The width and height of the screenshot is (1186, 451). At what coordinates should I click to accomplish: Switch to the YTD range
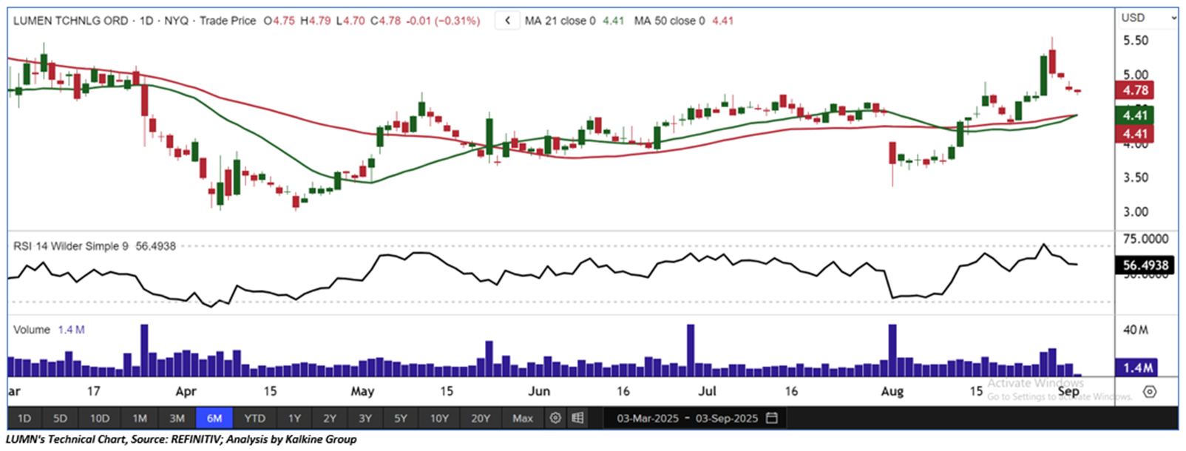(x=254, y=418)
